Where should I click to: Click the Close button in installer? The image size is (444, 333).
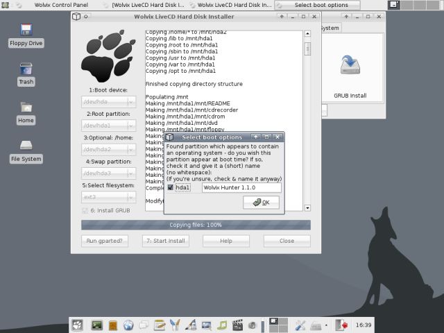pos(287,241)
